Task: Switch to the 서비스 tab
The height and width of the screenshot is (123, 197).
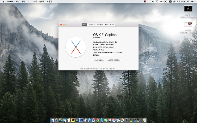Action: click(x=112, y=25)
